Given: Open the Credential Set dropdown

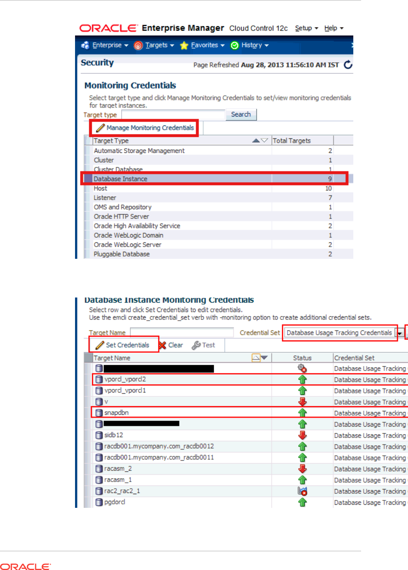Looking at the screenshot, I should click(400, 333).
